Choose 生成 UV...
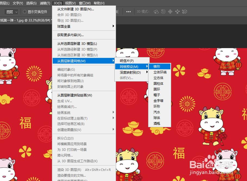This screenshot has width=247, height=181. (x=84, y=101)
